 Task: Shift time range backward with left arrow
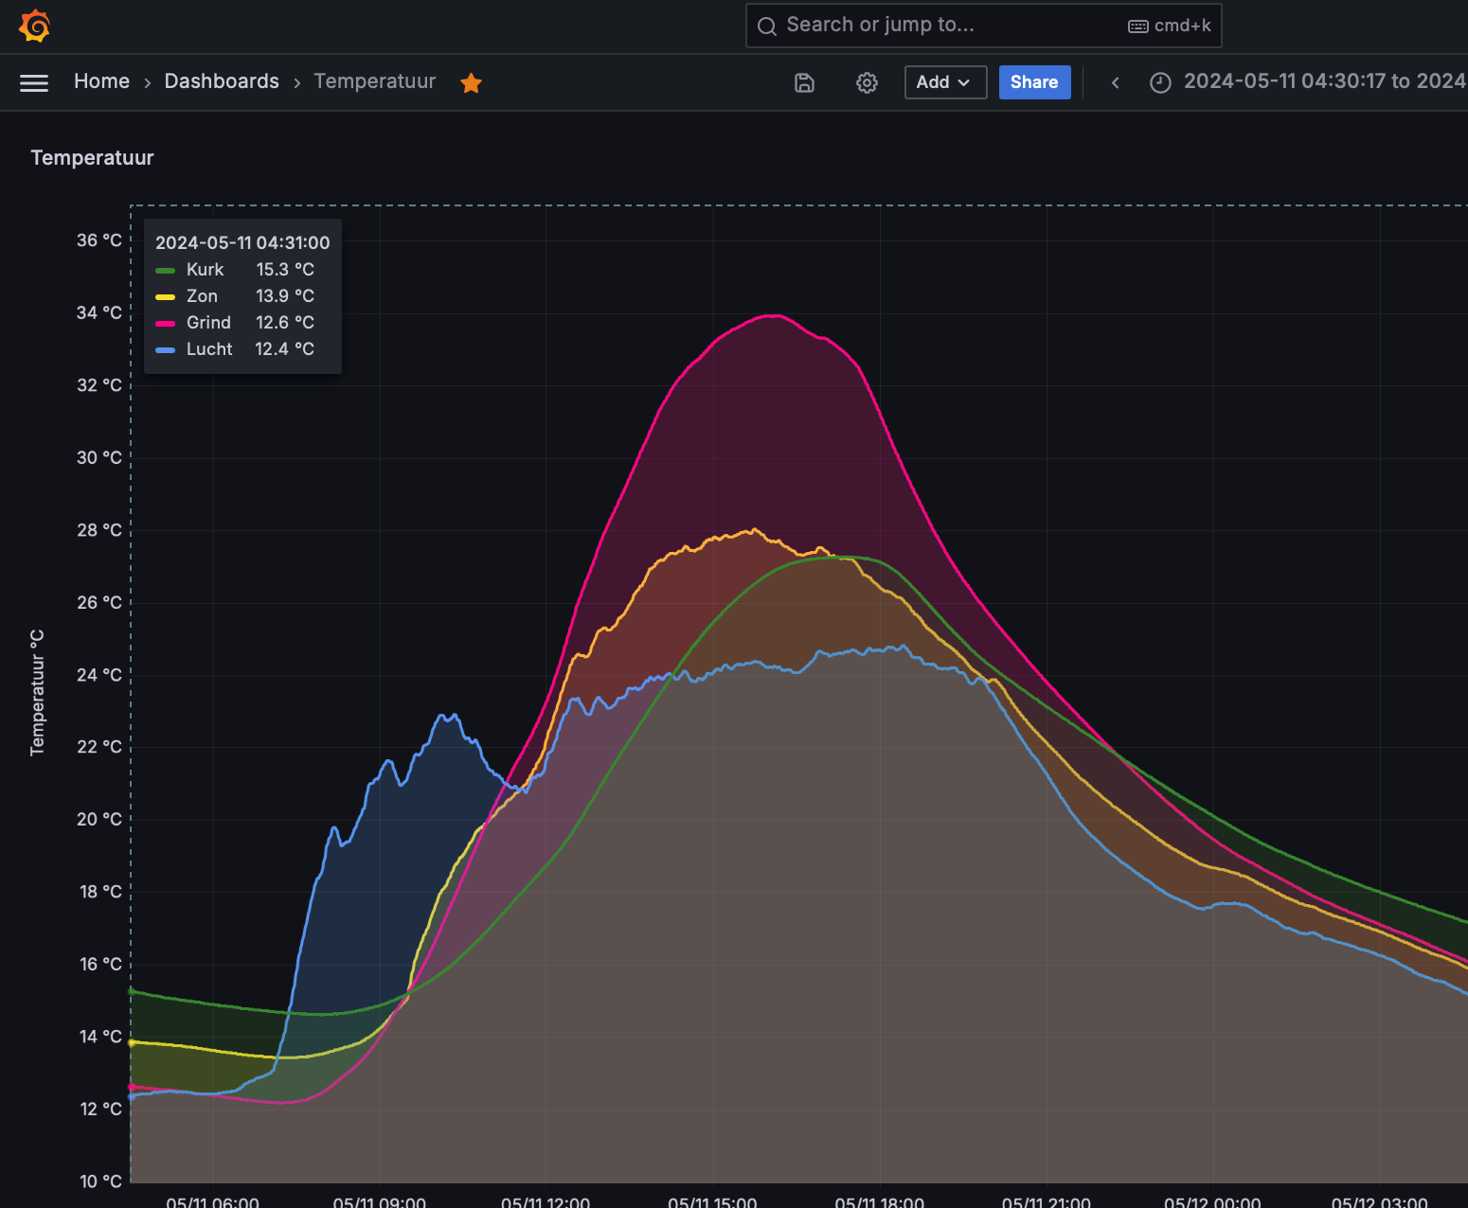[x=1116, y=82]
